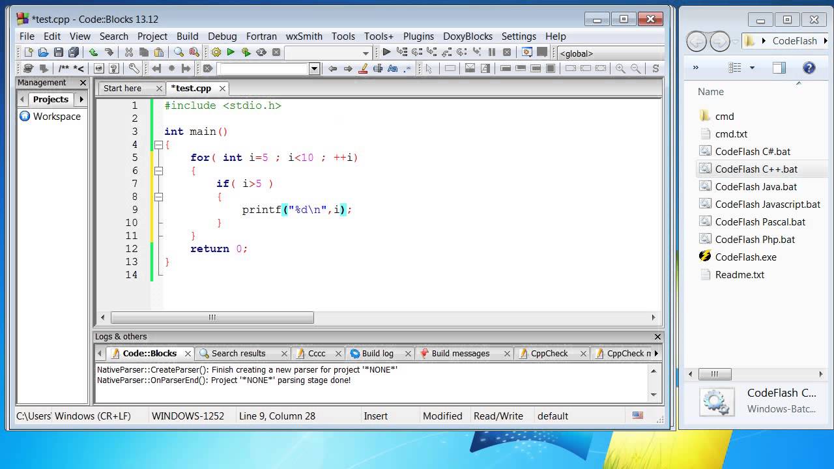Run program with green play icon
This screenshot has height=469, width=834.
click(231, 52)
